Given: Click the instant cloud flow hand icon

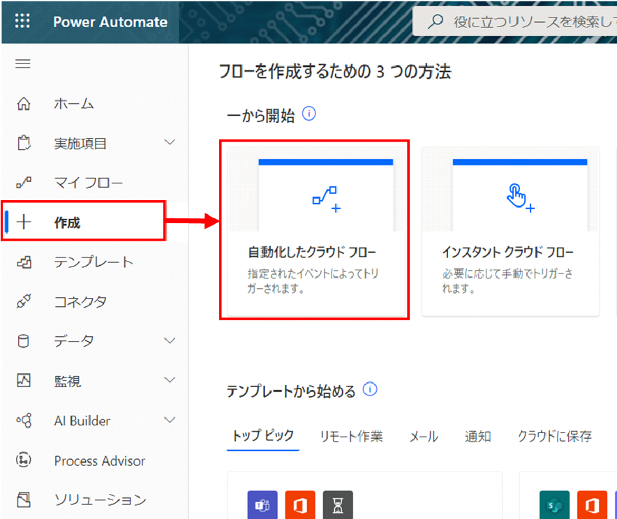Looking at the screenshot, I should coord(520,198).
